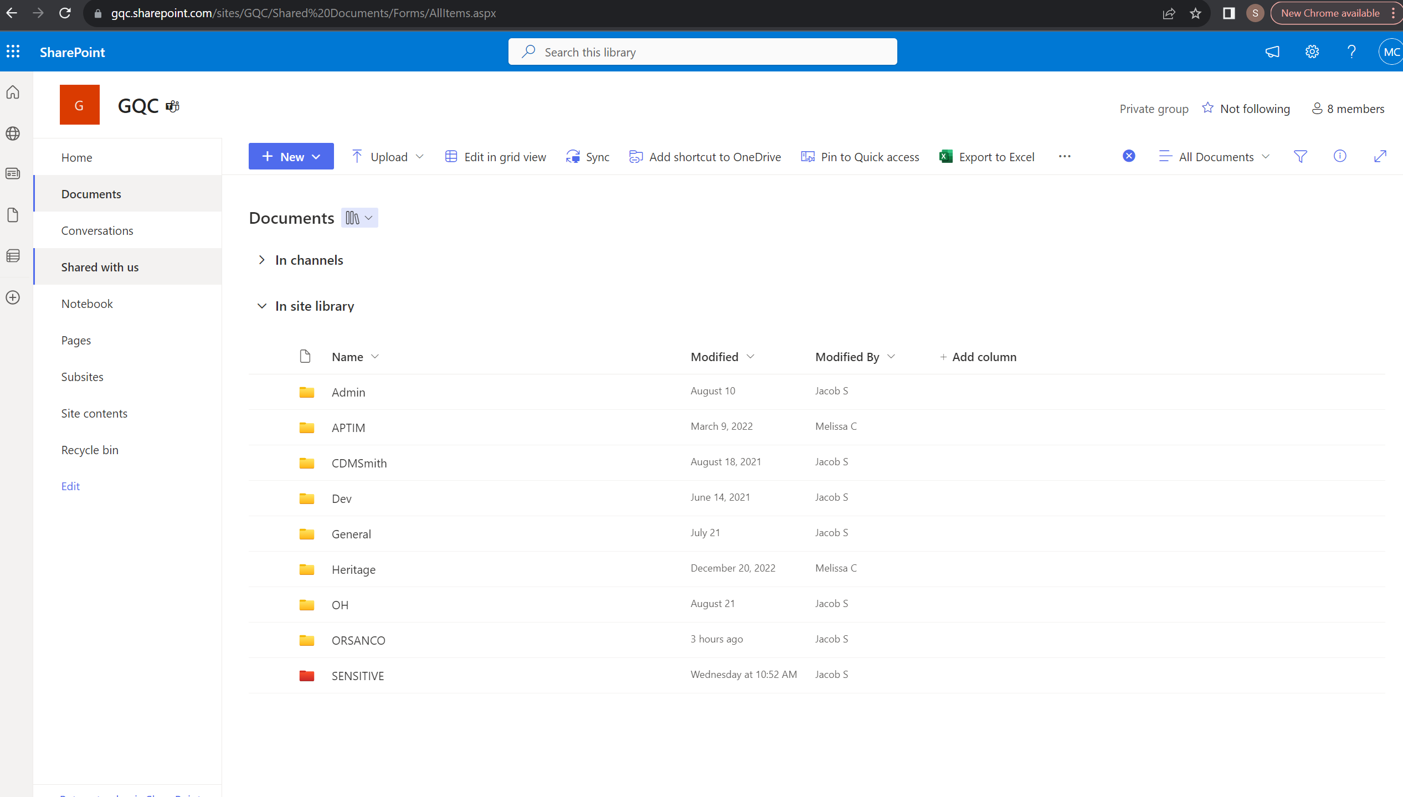Toggle the browser side panel icon
The height and width of the screenshot is (797, 1403).
point(1229,13)
